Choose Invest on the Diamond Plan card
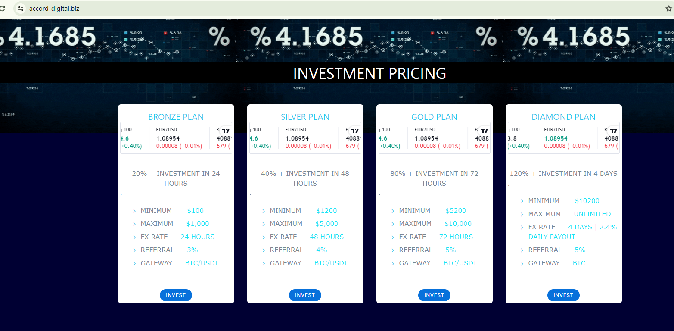 563,295
